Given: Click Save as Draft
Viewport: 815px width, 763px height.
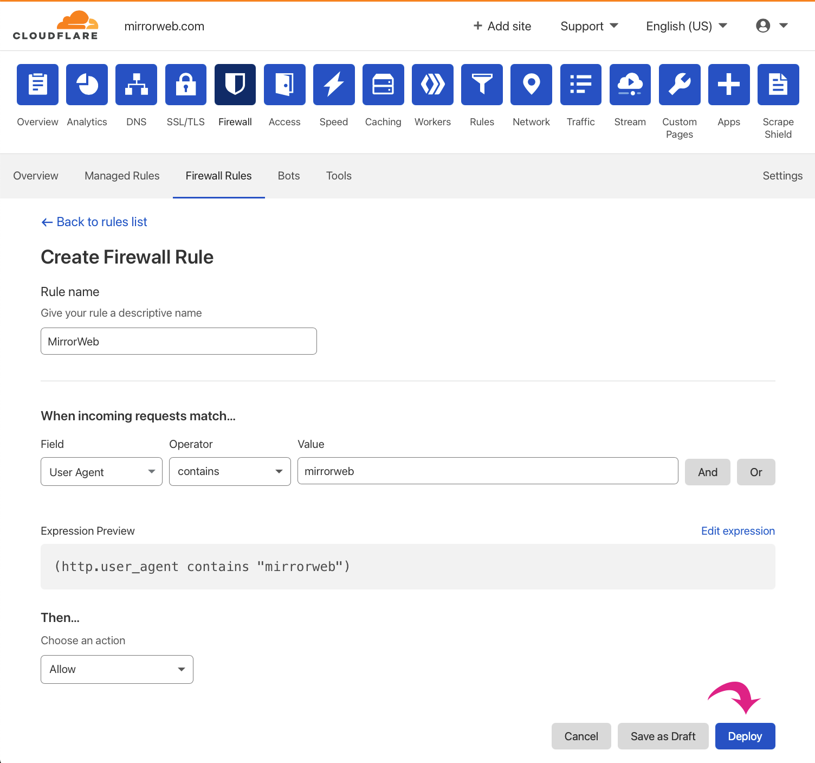Looking at the screenshot, I should tap(663, 736).
